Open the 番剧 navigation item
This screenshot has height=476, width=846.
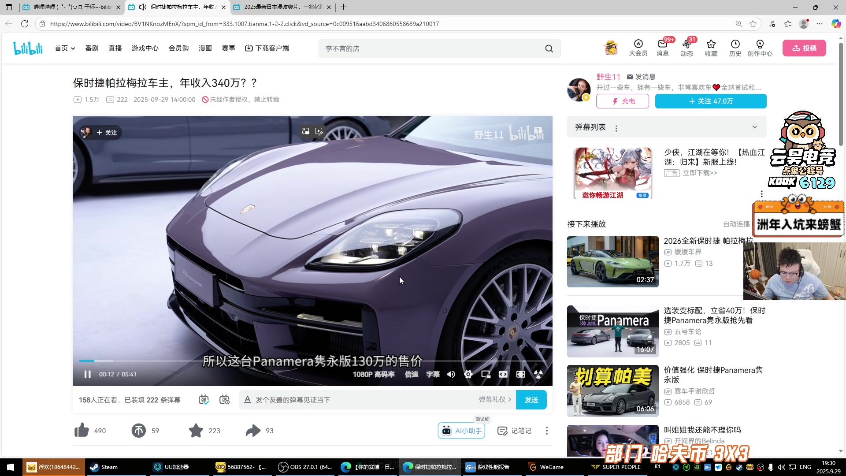click(x=92, y=48)
